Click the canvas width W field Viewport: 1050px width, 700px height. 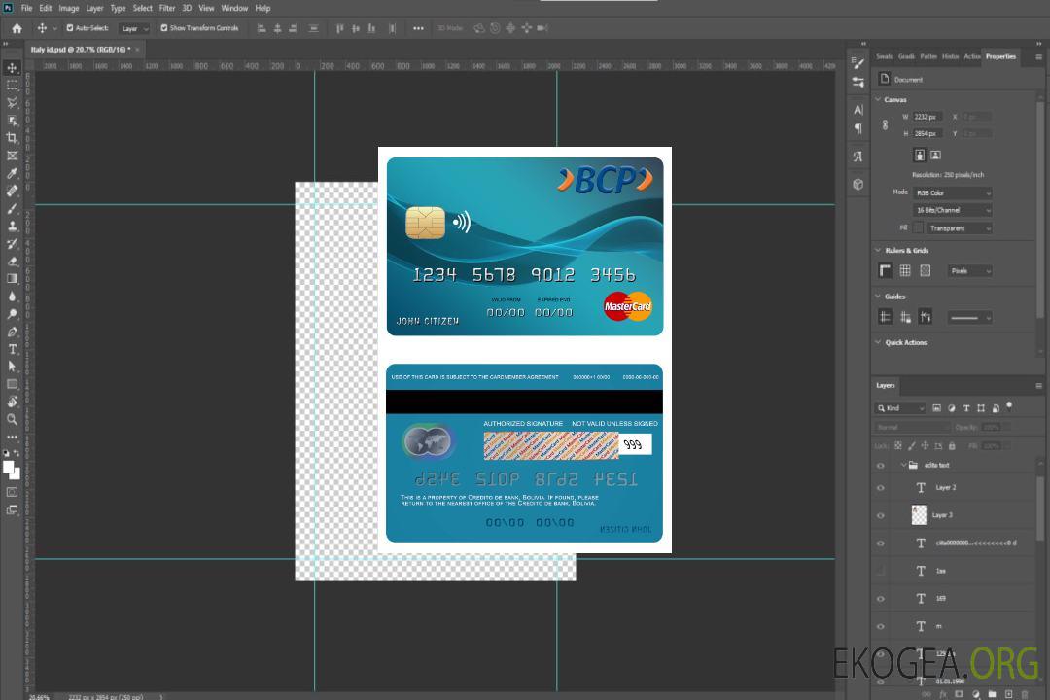[927, 117]
